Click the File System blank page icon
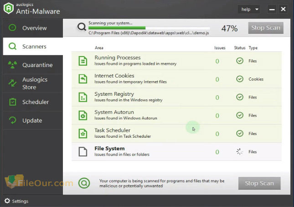Screen dimensions: 294x207 click(83, 152)
